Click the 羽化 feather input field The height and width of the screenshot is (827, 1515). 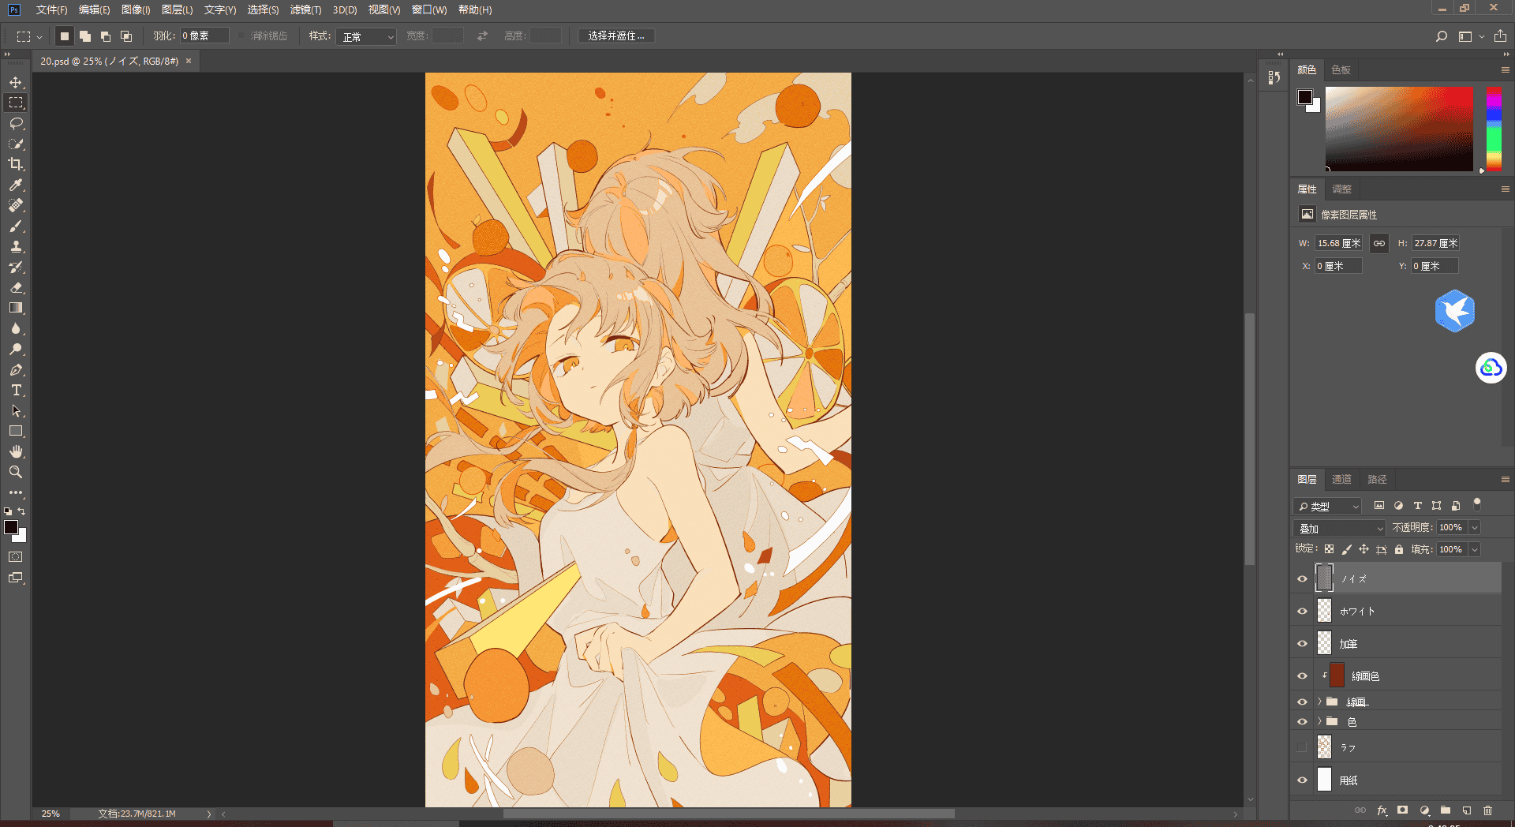coord(204,36)
